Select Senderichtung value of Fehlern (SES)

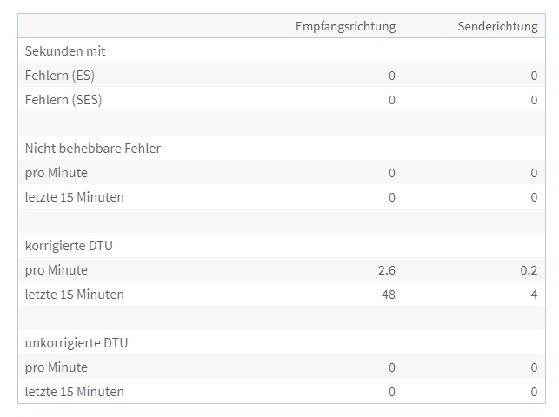tap(534, 100)
